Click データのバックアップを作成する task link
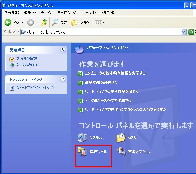Viewport: 196px width, 174px height. click(108, 100)
